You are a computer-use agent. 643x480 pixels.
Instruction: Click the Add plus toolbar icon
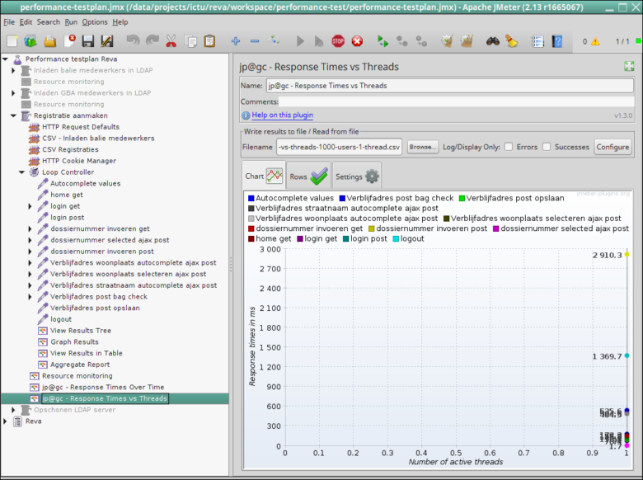pyautogui.click(x=236, y=40)
